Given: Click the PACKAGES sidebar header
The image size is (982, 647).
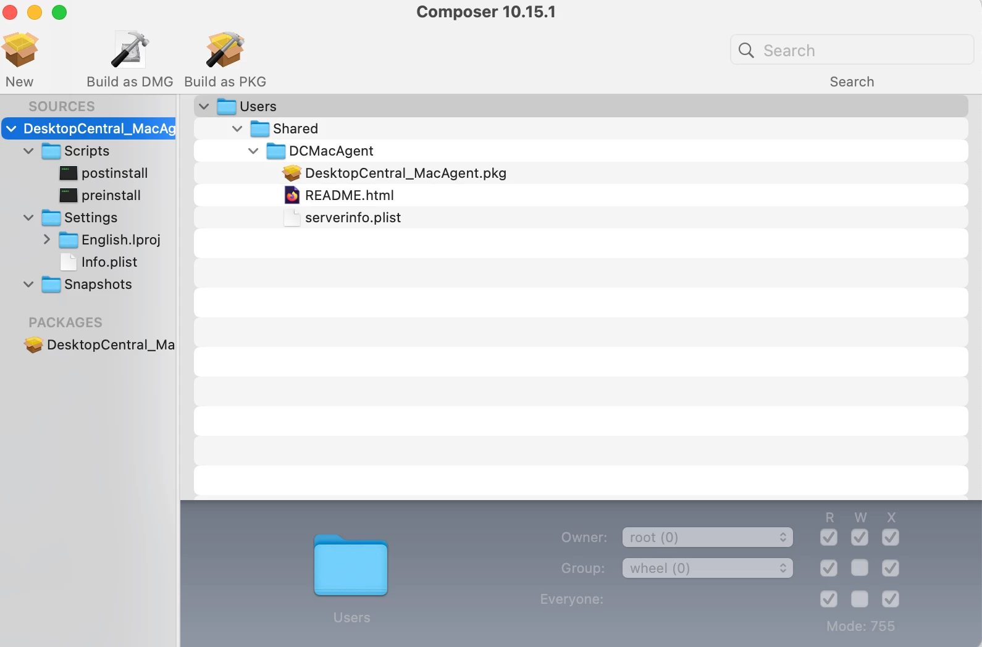Looking at the screenshot, I should 65,322.
